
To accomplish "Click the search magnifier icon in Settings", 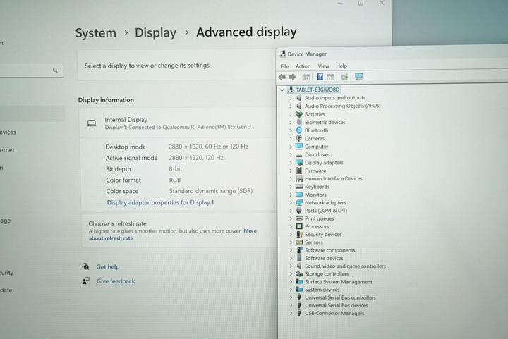I will tap(55, 70).
